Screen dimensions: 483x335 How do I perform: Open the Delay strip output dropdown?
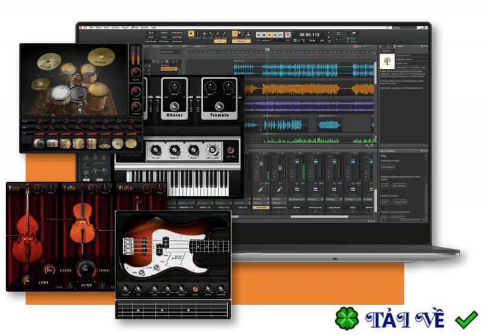click(353, 199)
